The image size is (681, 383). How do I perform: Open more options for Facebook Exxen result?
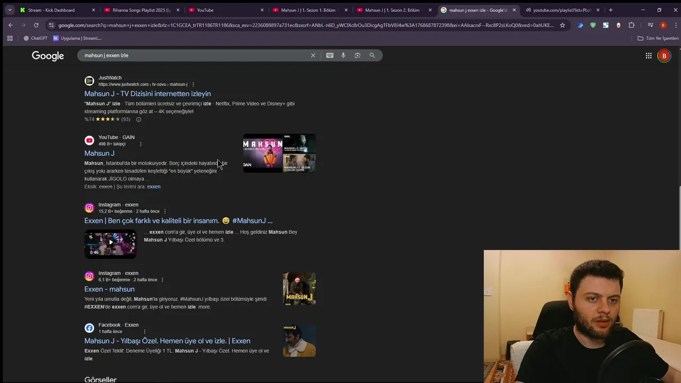coord(144,331)
